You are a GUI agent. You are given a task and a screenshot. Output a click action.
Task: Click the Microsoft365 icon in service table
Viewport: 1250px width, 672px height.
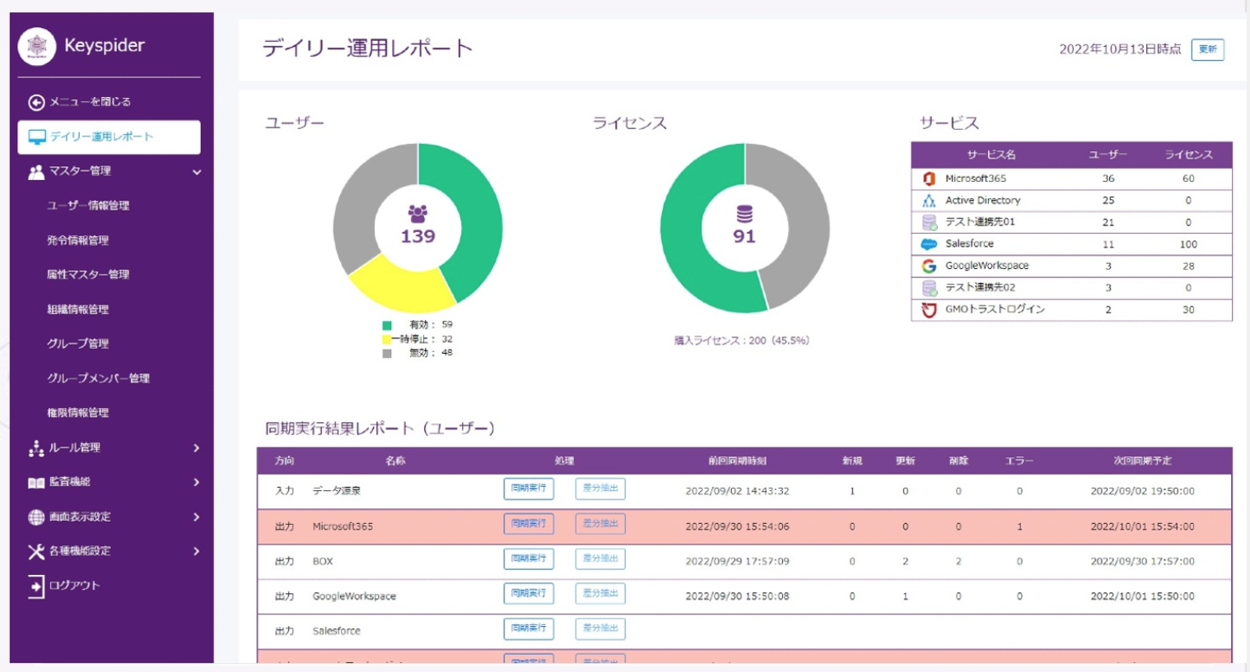coord(929,178)
